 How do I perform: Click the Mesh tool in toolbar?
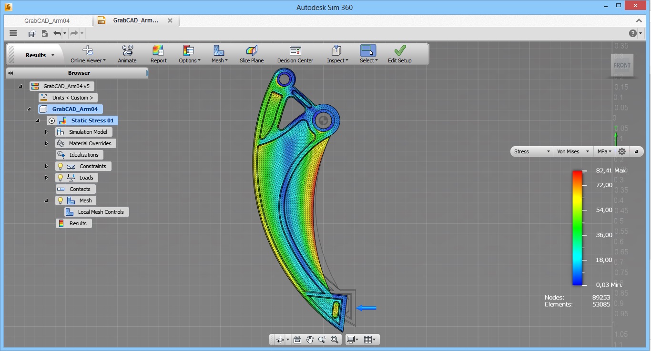[219, 54]
